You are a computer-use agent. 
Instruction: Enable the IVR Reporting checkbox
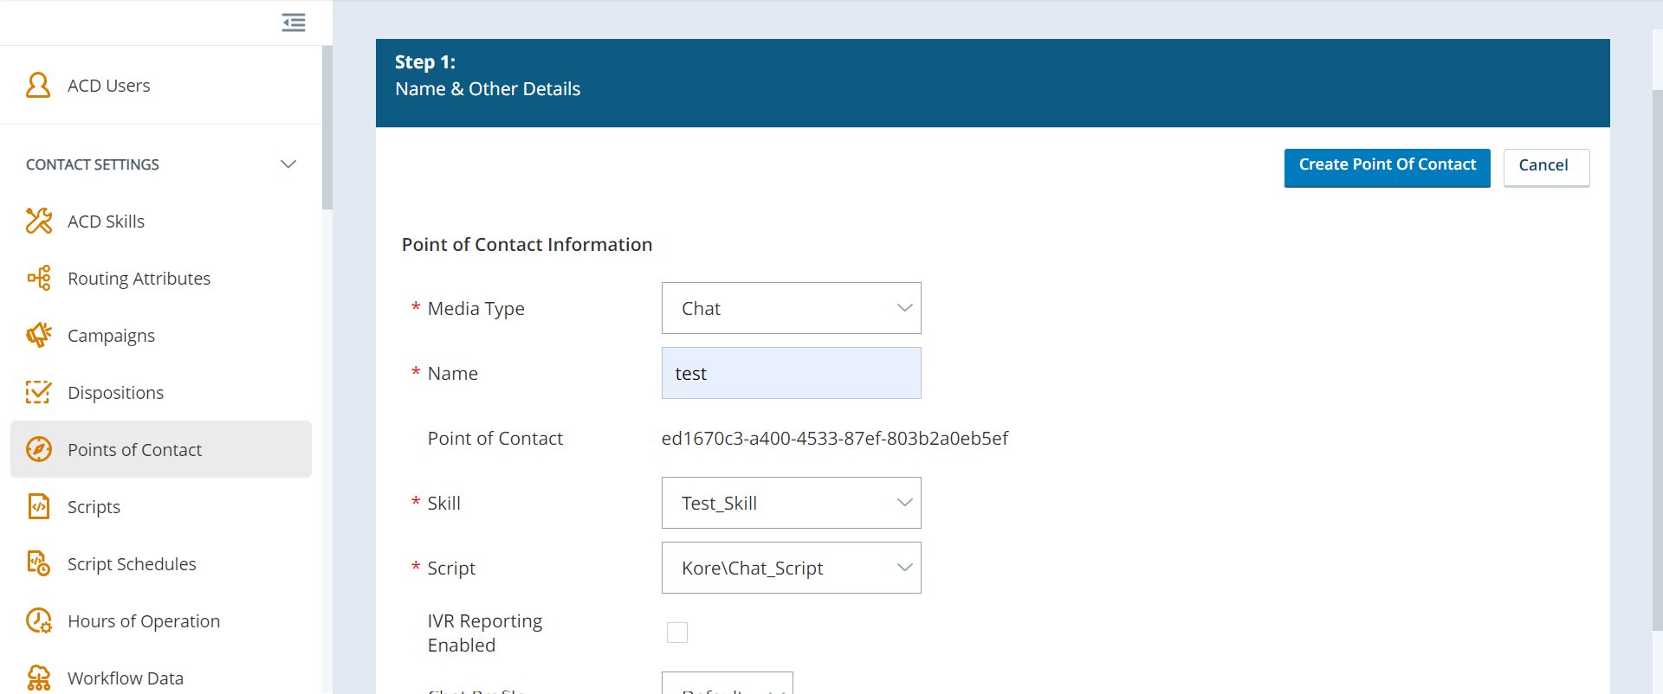[677, 633]
